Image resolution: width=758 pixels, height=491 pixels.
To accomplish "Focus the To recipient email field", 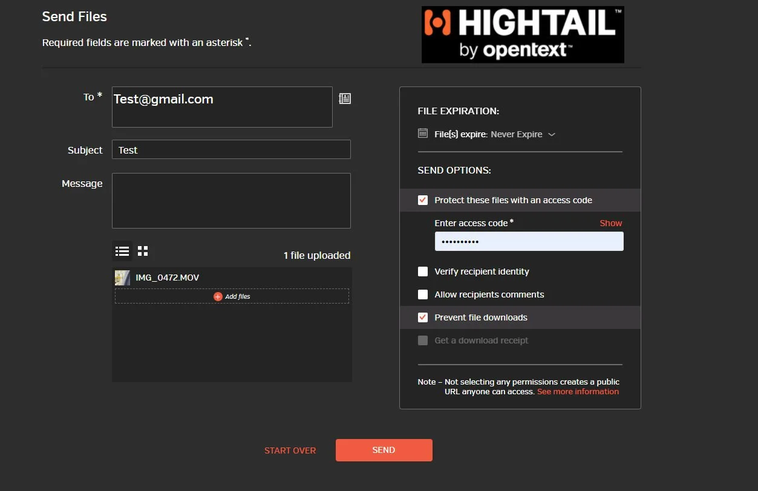I will (222, 107).
